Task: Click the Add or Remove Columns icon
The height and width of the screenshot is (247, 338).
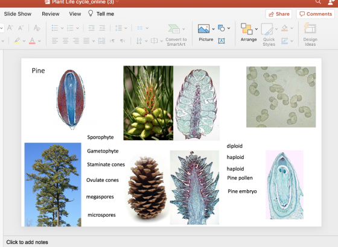Action: point(140,28)
